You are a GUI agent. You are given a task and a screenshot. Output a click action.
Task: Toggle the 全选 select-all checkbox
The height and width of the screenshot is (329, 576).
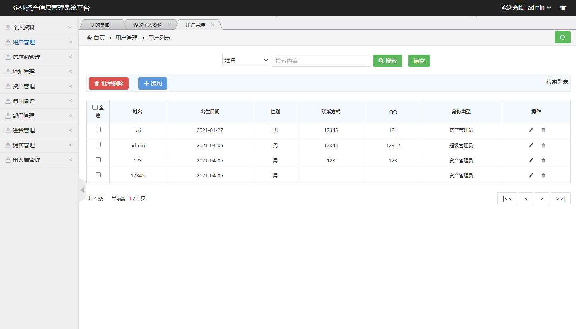click(95, 107)
